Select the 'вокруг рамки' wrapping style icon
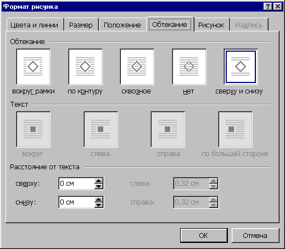Image resolution: width=285 pixels, height=249 pixels. click(33, 67)
